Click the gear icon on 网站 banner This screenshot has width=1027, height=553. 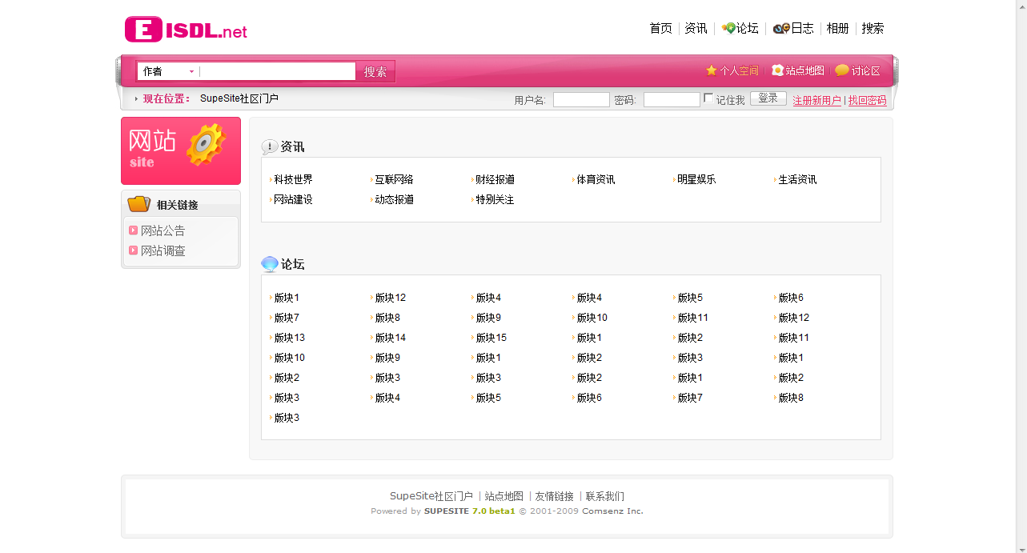pyautogui.click(x=206, y=145)
